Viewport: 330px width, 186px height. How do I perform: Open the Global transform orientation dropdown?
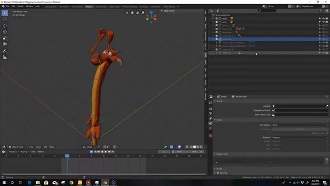point(90,147)
